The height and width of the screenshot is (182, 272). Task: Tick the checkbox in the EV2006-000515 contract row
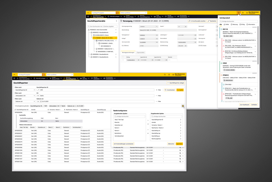point(123,60)
